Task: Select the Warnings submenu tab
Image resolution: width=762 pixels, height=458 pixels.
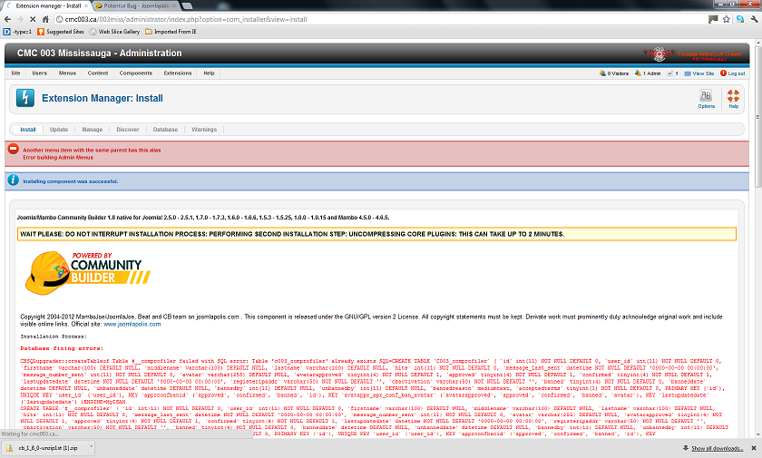Action: click(204, 130)
